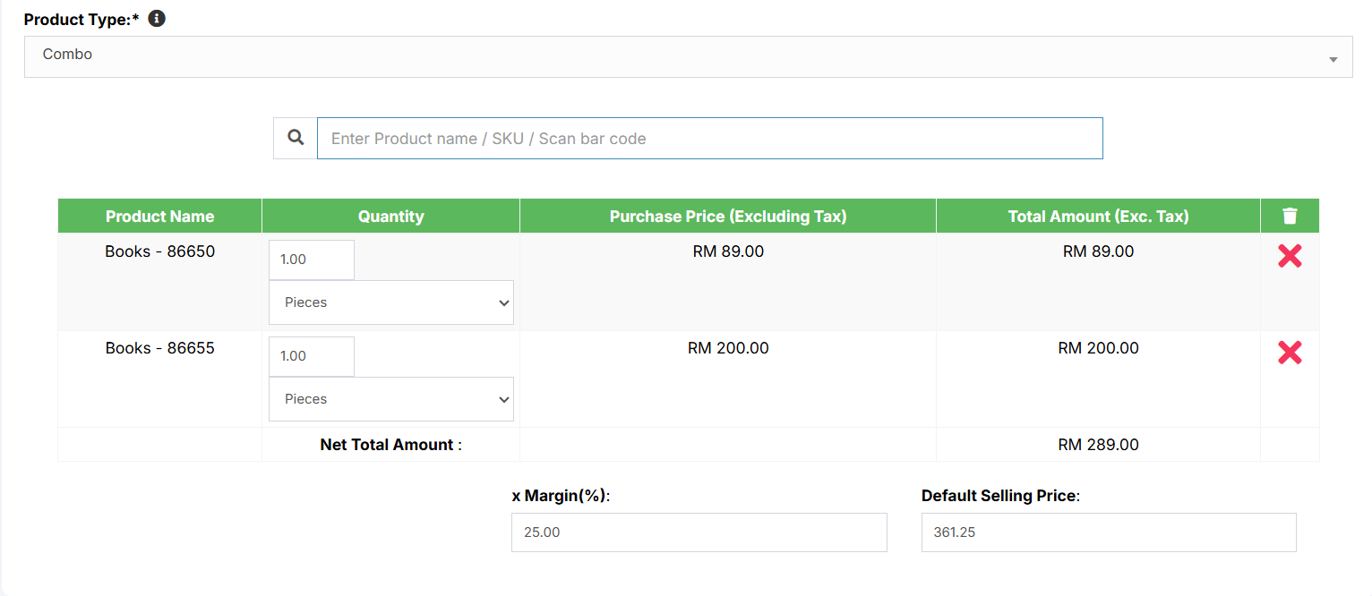The image size is (1372, 596).
Task: Edit the Default Selling Price field
Action: click(1108, 532)
